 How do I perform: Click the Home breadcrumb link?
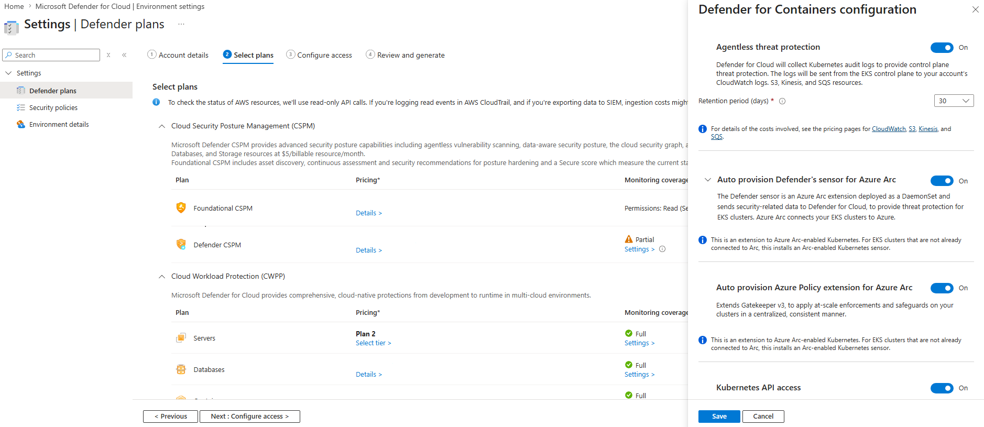pyautogui.click(x=14, y=7)
